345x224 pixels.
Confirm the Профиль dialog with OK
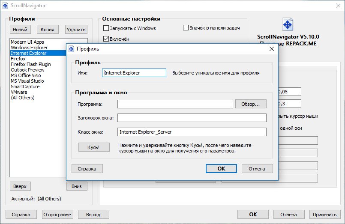(x=221, y=169)
